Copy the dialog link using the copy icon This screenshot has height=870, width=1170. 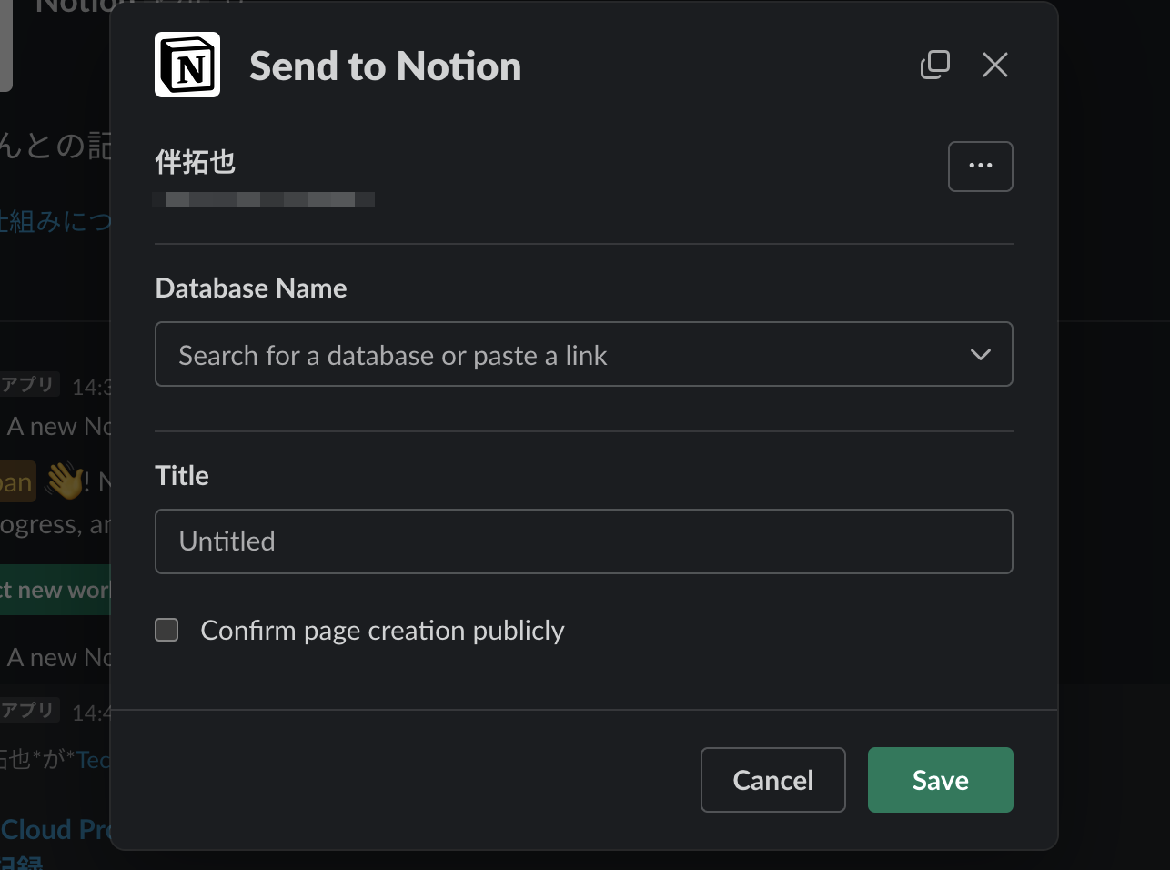click(935, 65)
